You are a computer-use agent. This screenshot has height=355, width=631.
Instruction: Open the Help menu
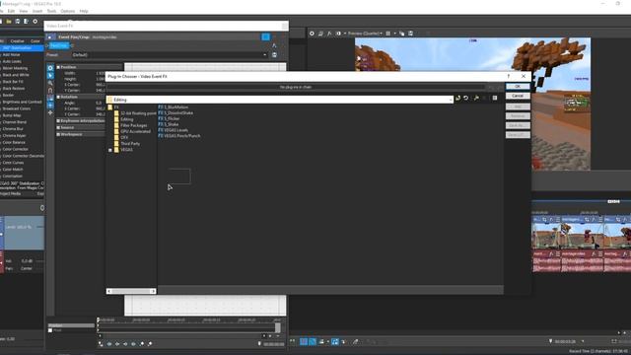(84, 11)
